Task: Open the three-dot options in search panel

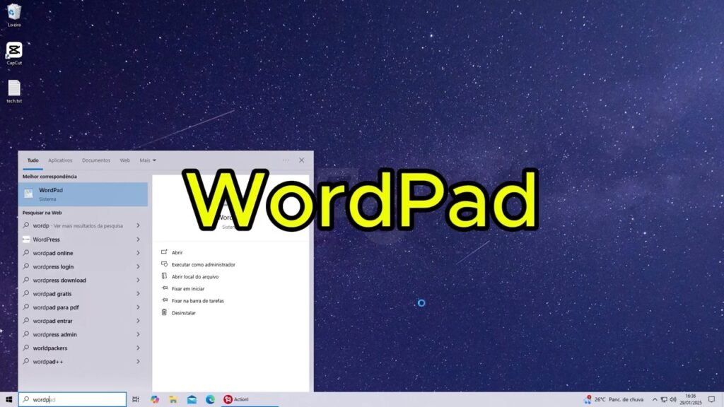Action: pos(286,160)
